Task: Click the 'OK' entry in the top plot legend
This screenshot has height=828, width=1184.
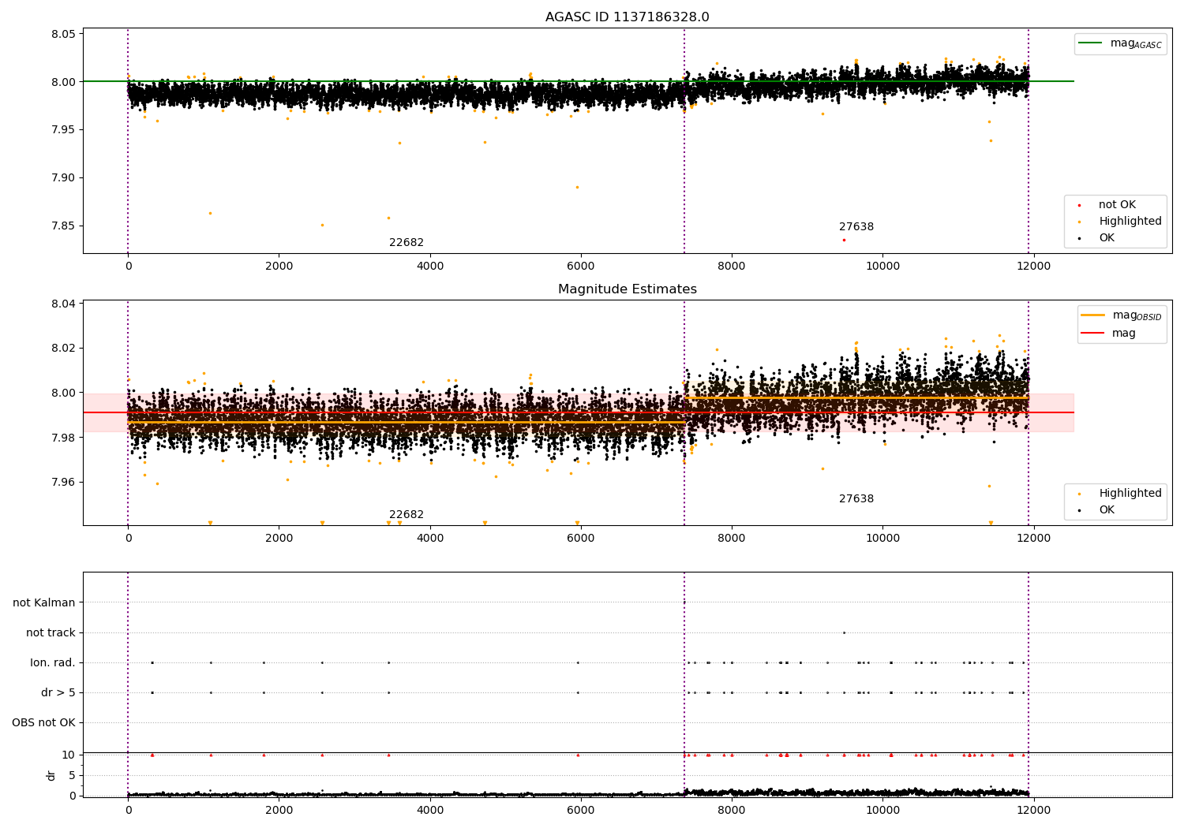Action: click(1107, 238)
